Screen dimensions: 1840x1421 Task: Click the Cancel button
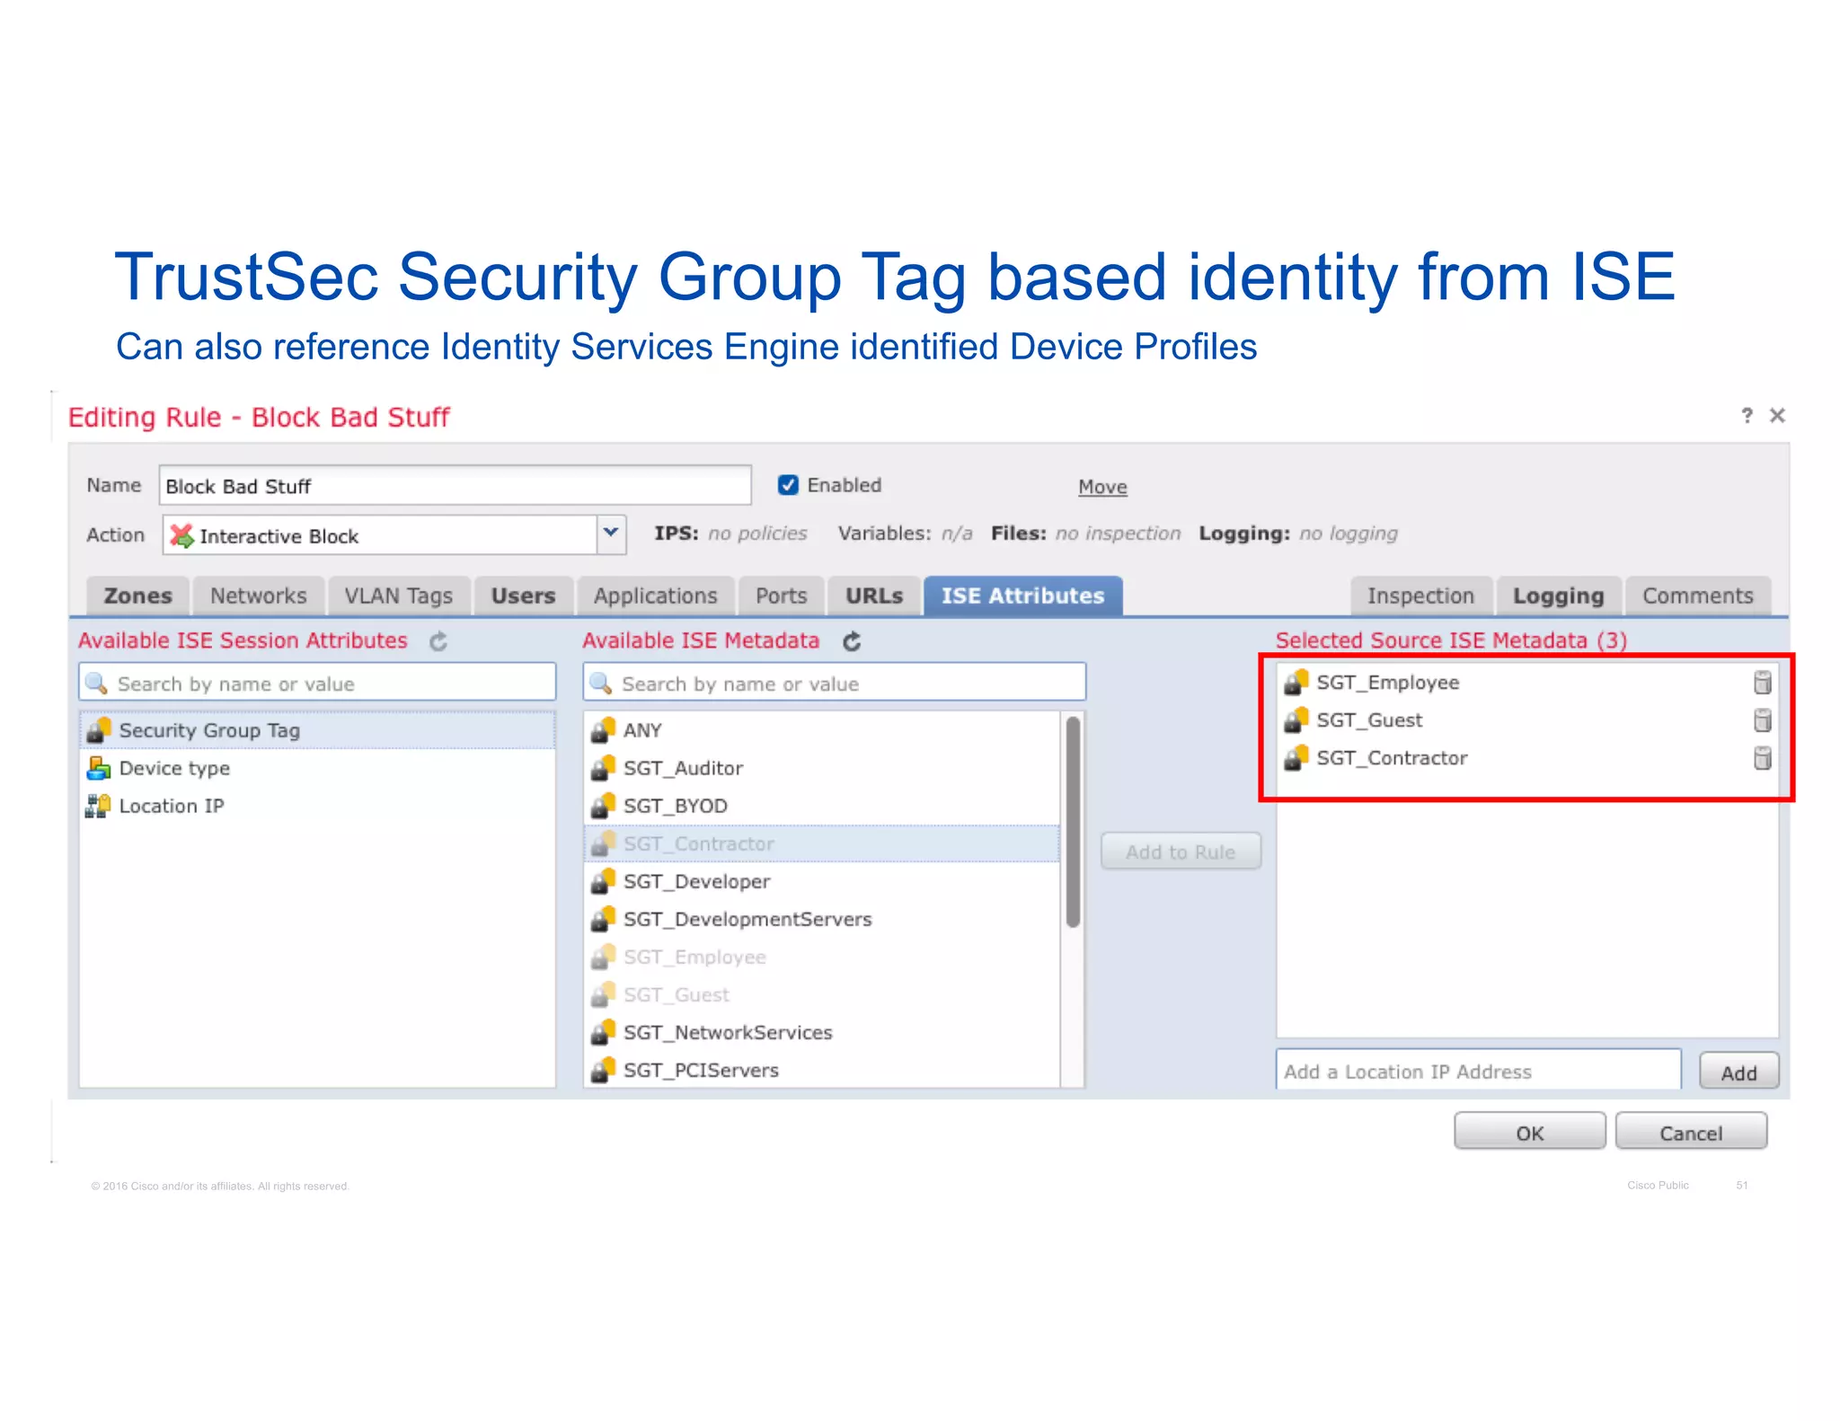pyautogui.click(x=1691, y=1133)
